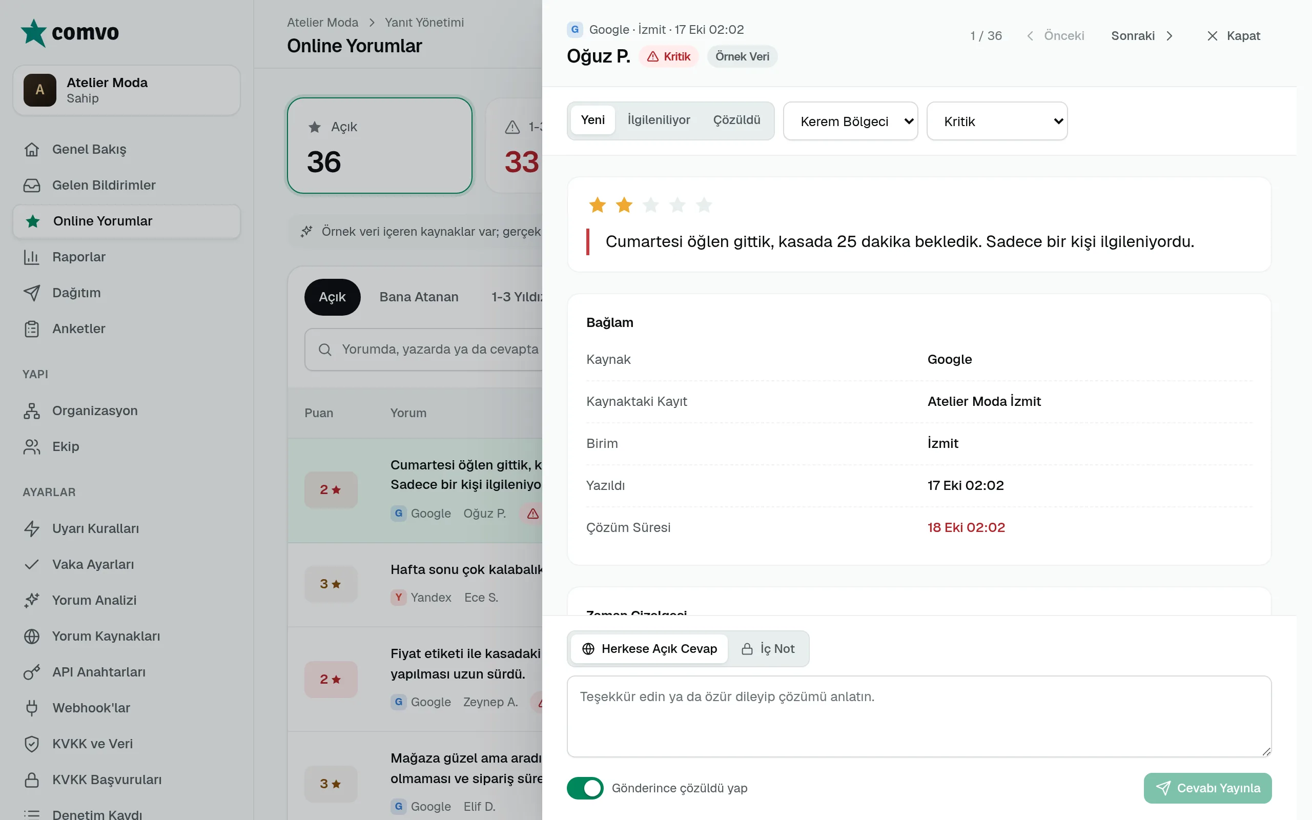Click the Cevabı Yayınla button
Image resolution: width=1312 pixels, height=820 pixels.
(x=1207, y=788)
